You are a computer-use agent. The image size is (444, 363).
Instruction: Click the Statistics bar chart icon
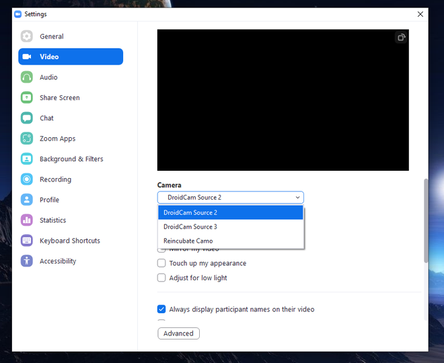(27, 220)
